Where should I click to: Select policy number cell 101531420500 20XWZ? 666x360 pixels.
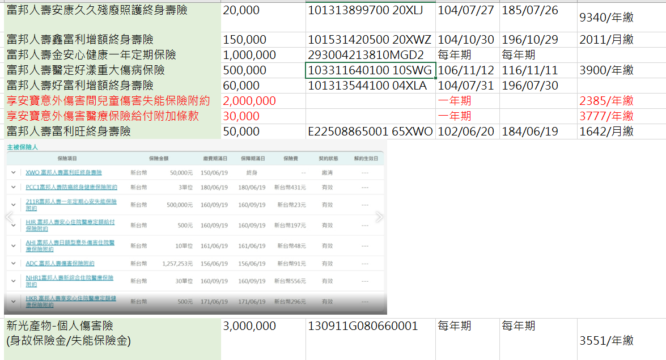(x=371, y=40)
